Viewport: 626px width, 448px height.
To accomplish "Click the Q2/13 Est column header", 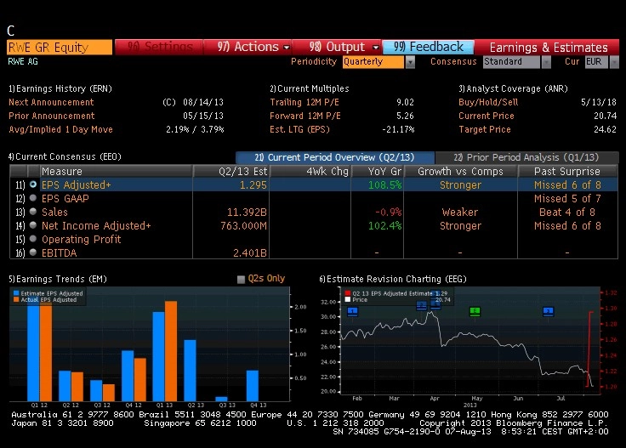I will click(x=231, y=171).
